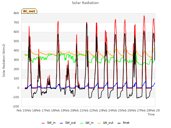The image size is (171, 128).
Task: Toggle the SW_out legend label
Action: coord(70,123)
